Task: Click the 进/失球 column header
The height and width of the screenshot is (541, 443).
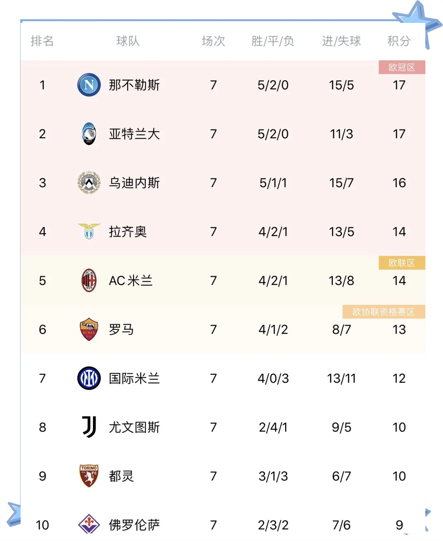Action: pos(341,41)
